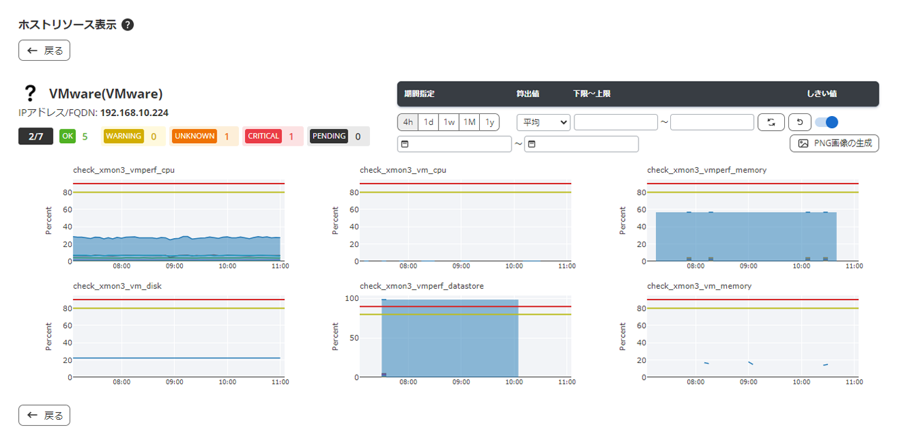Click the 期間指定 header label
The image size is (897, 448).
(x=419, y=94)
